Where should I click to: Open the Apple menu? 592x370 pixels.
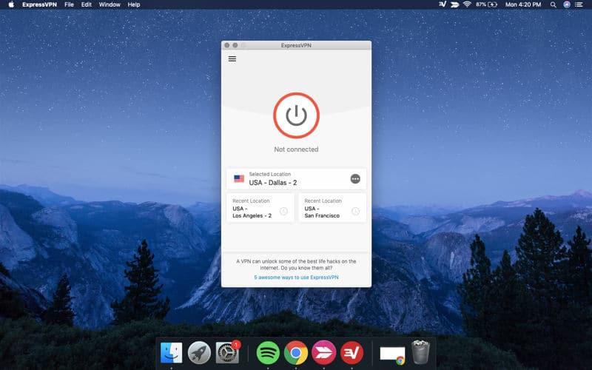[x=11, y=4]
